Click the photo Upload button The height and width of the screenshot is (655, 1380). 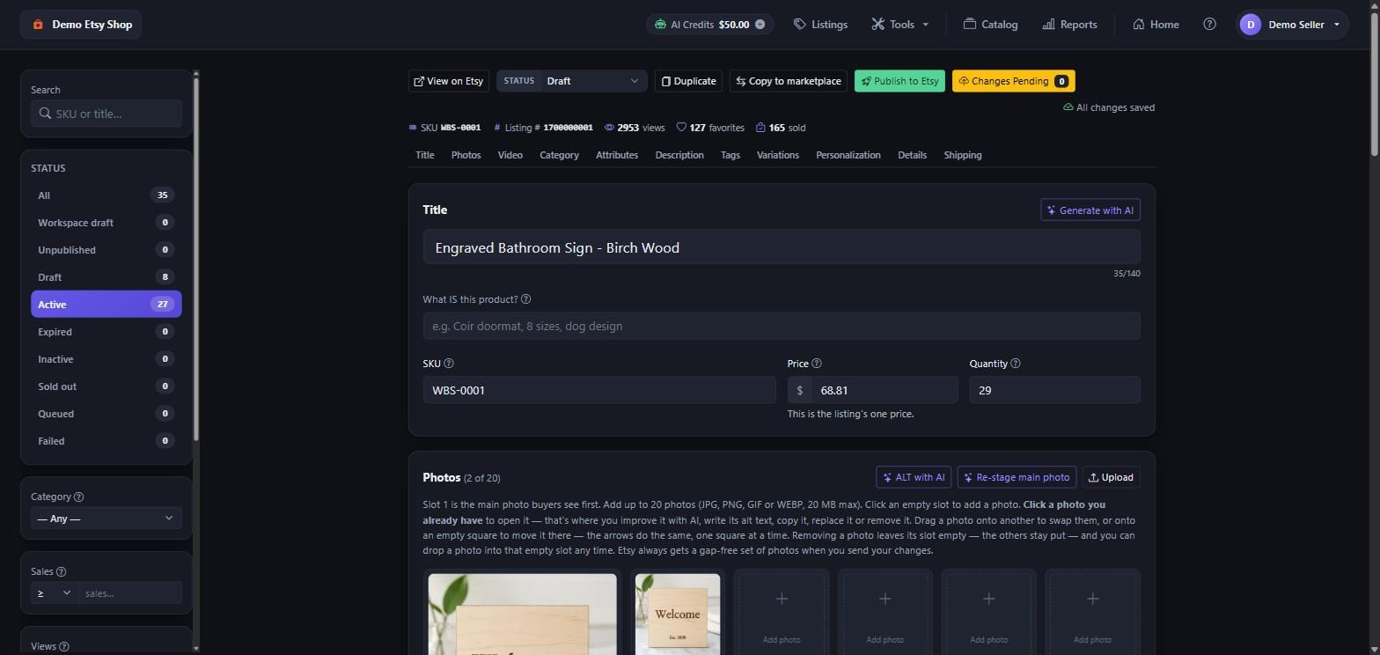click(1111, 477)
